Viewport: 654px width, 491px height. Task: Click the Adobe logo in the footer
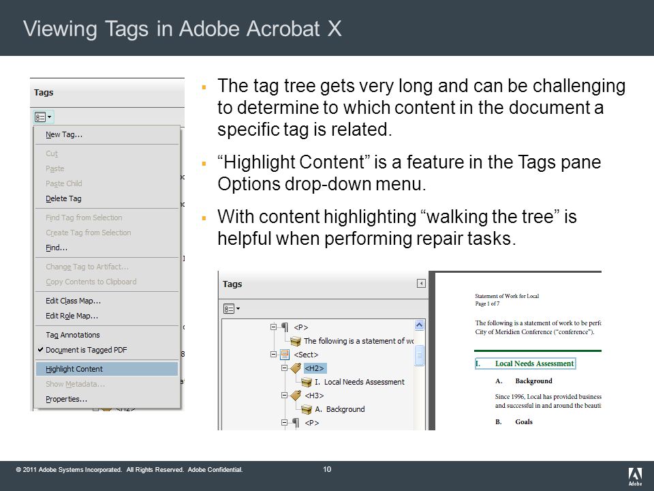point(635,477)
